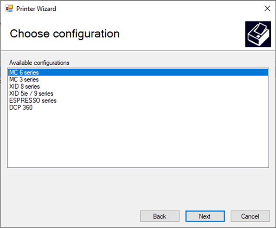This screenshot has width=276, height=228.
Task: Close the Printer Wizard window
Action: (267, 8)
